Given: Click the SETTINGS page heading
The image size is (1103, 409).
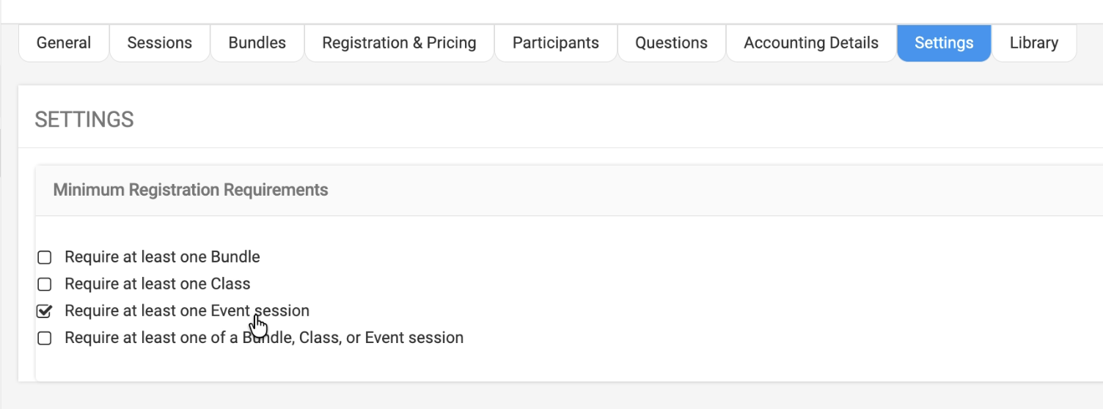Looking at the screenshot, I should coord(84,119).
